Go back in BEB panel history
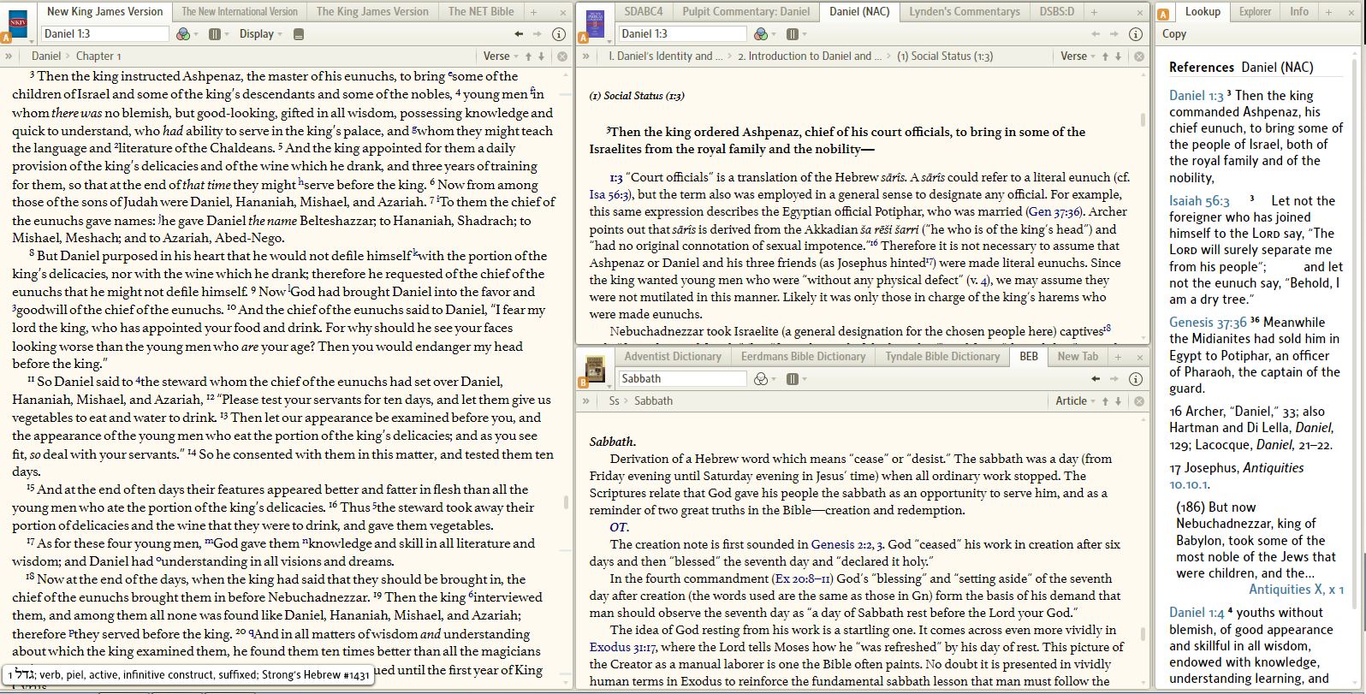This screenshot has height=694, width=1366. click(x=1096, y=379)
